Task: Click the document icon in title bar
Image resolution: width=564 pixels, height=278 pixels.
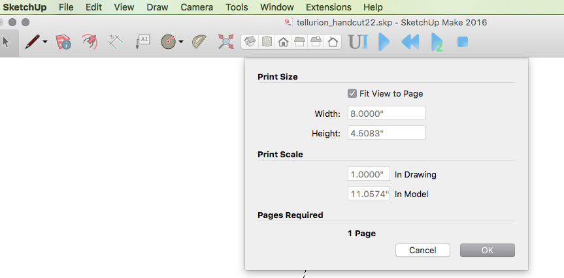Action: pos(288,23)
